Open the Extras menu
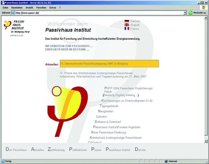Screen dimensions: 209x164 (x=53, y=8)
